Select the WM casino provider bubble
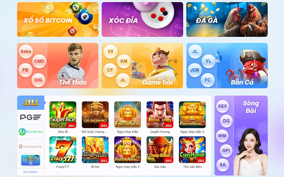The height and width of the screenshot is (177, 284). 222,136
